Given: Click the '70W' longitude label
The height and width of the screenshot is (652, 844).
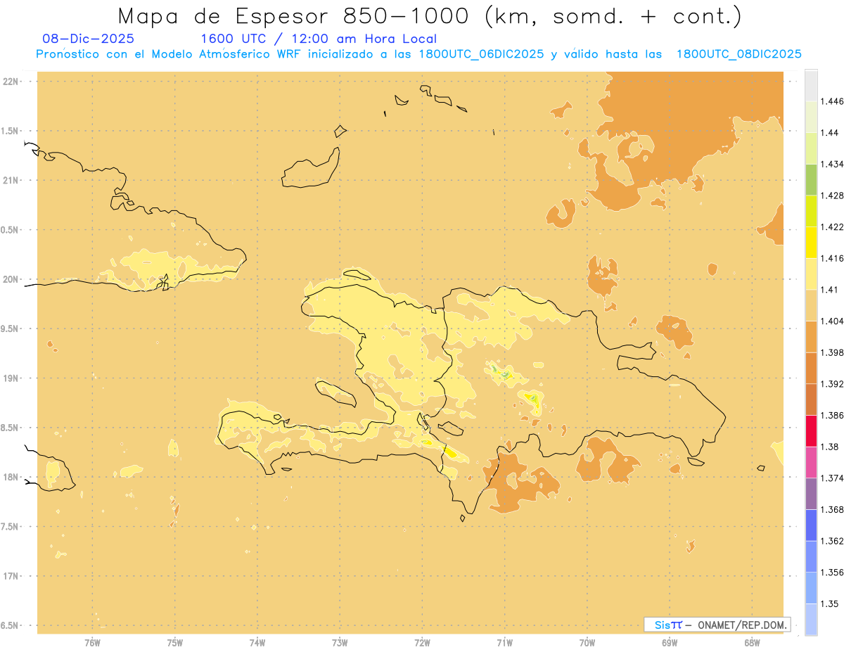Looking at the screenshot, I should tap(587, 643).
